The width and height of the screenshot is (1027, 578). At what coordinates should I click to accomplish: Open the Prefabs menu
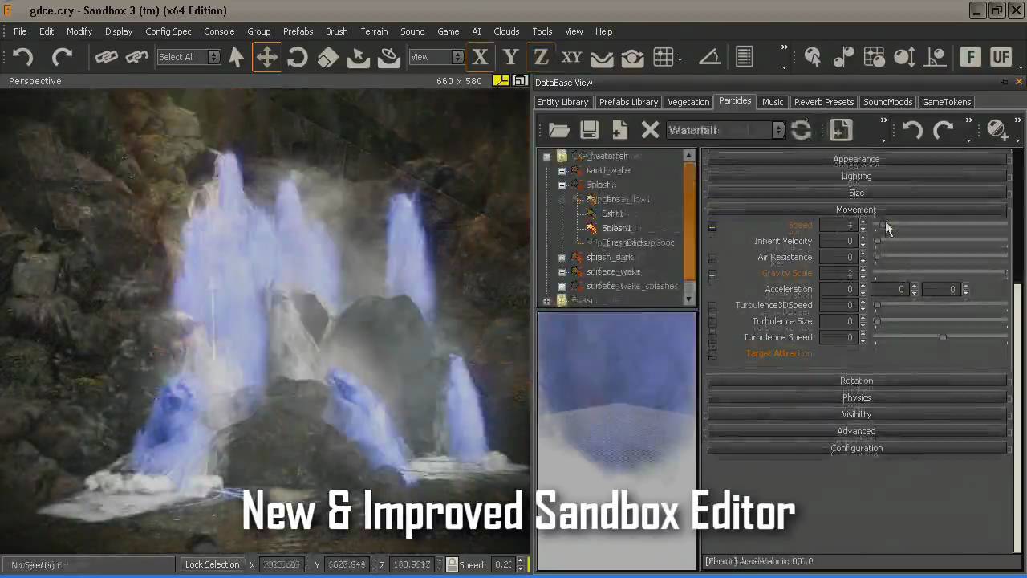298,31
